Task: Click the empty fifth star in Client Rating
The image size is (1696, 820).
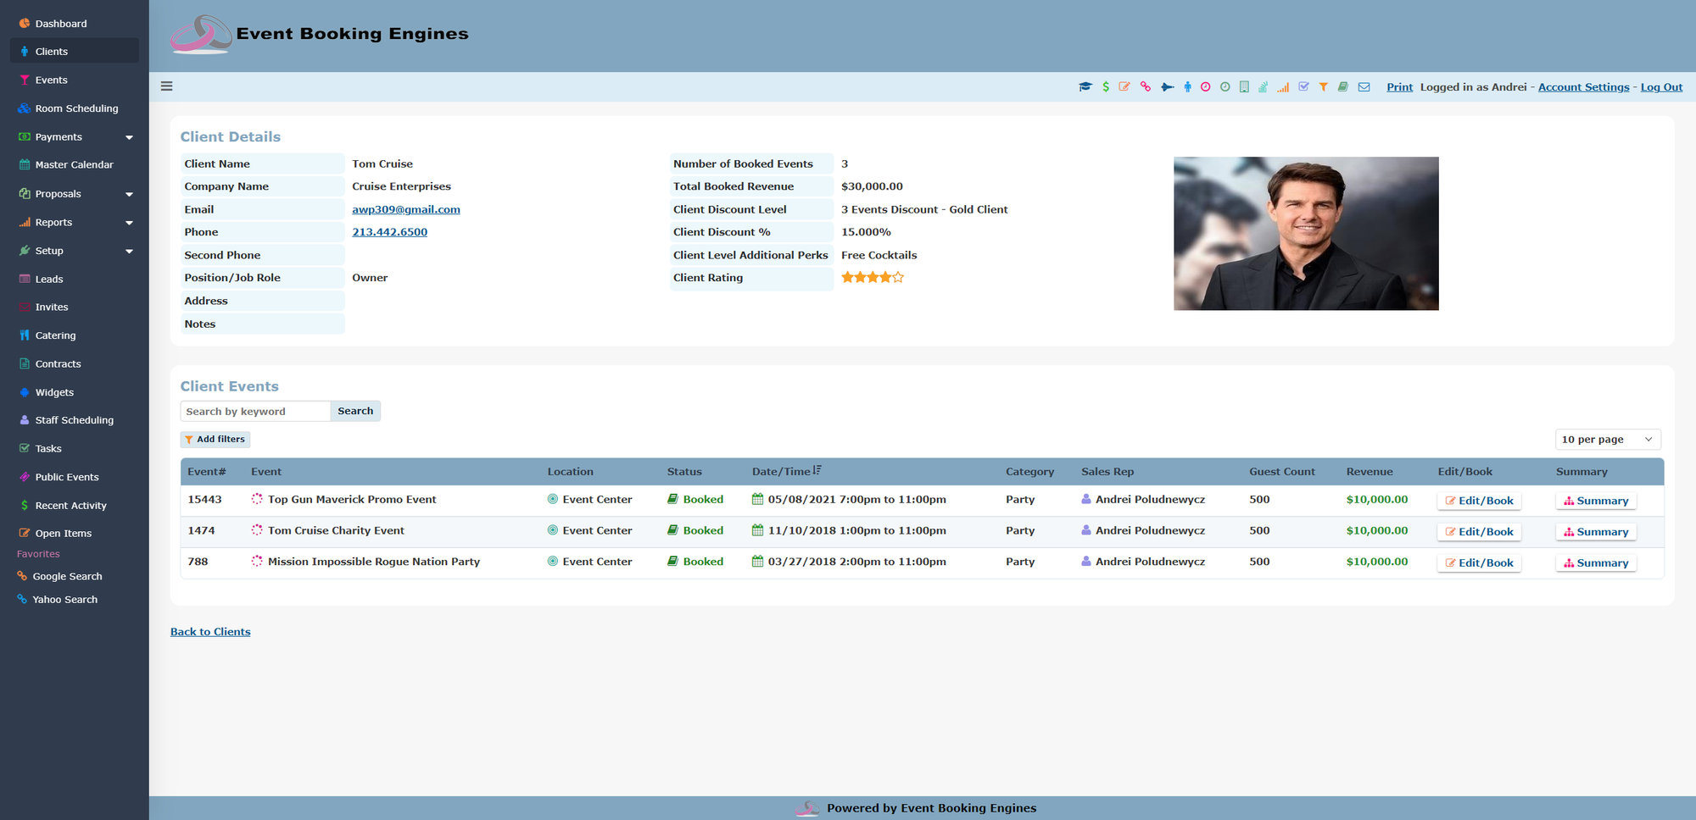Action: (898, 277)
